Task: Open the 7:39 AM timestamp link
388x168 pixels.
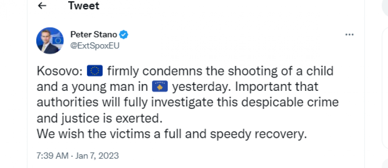Action: tap(52, 156)
